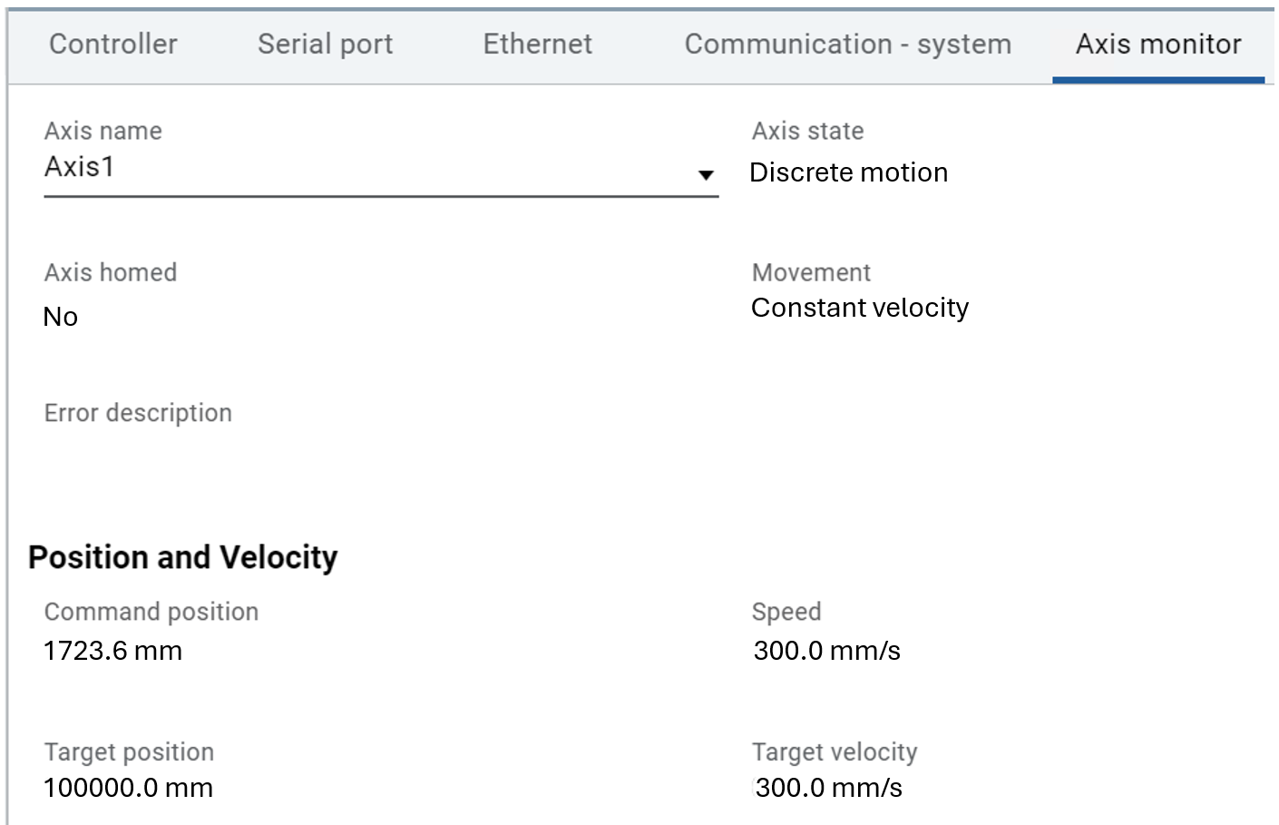Image resolution: width=1279 pixels, height=825 pixels.
Task: Select the Axis monitor tab
Action: tap(1157, 44)
